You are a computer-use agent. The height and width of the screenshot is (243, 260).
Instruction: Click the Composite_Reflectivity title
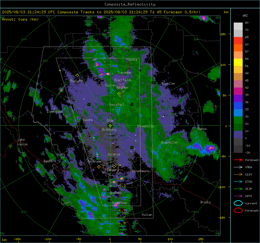tap(130, 4)
